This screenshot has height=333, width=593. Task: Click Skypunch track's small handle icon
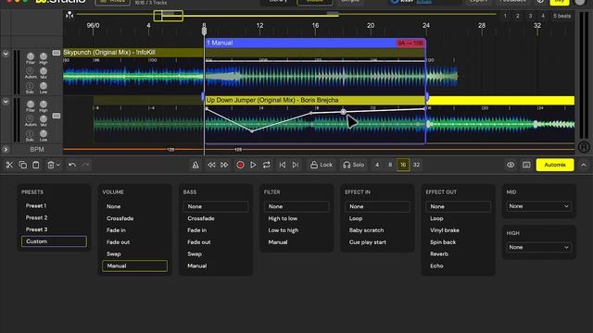click(57, 53)
